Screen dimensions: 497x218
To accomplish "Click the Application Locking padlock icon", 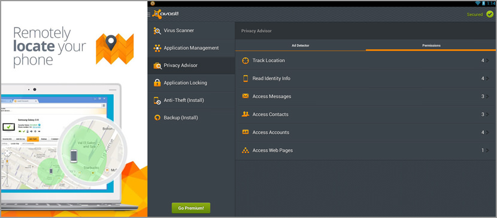I will point(157,83).
